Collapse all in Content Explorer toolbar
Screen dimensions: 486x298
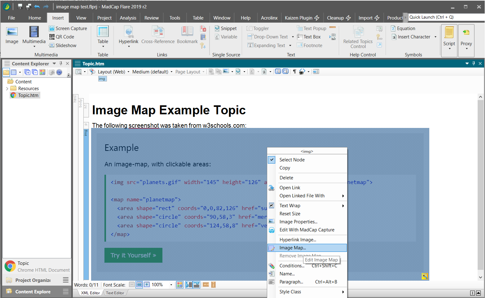pyautogui.click(x=35, y=72)
